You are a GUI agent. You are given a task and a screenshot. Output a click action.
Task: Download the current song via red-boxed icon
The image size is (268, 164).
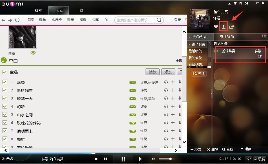tap(224, 27)
